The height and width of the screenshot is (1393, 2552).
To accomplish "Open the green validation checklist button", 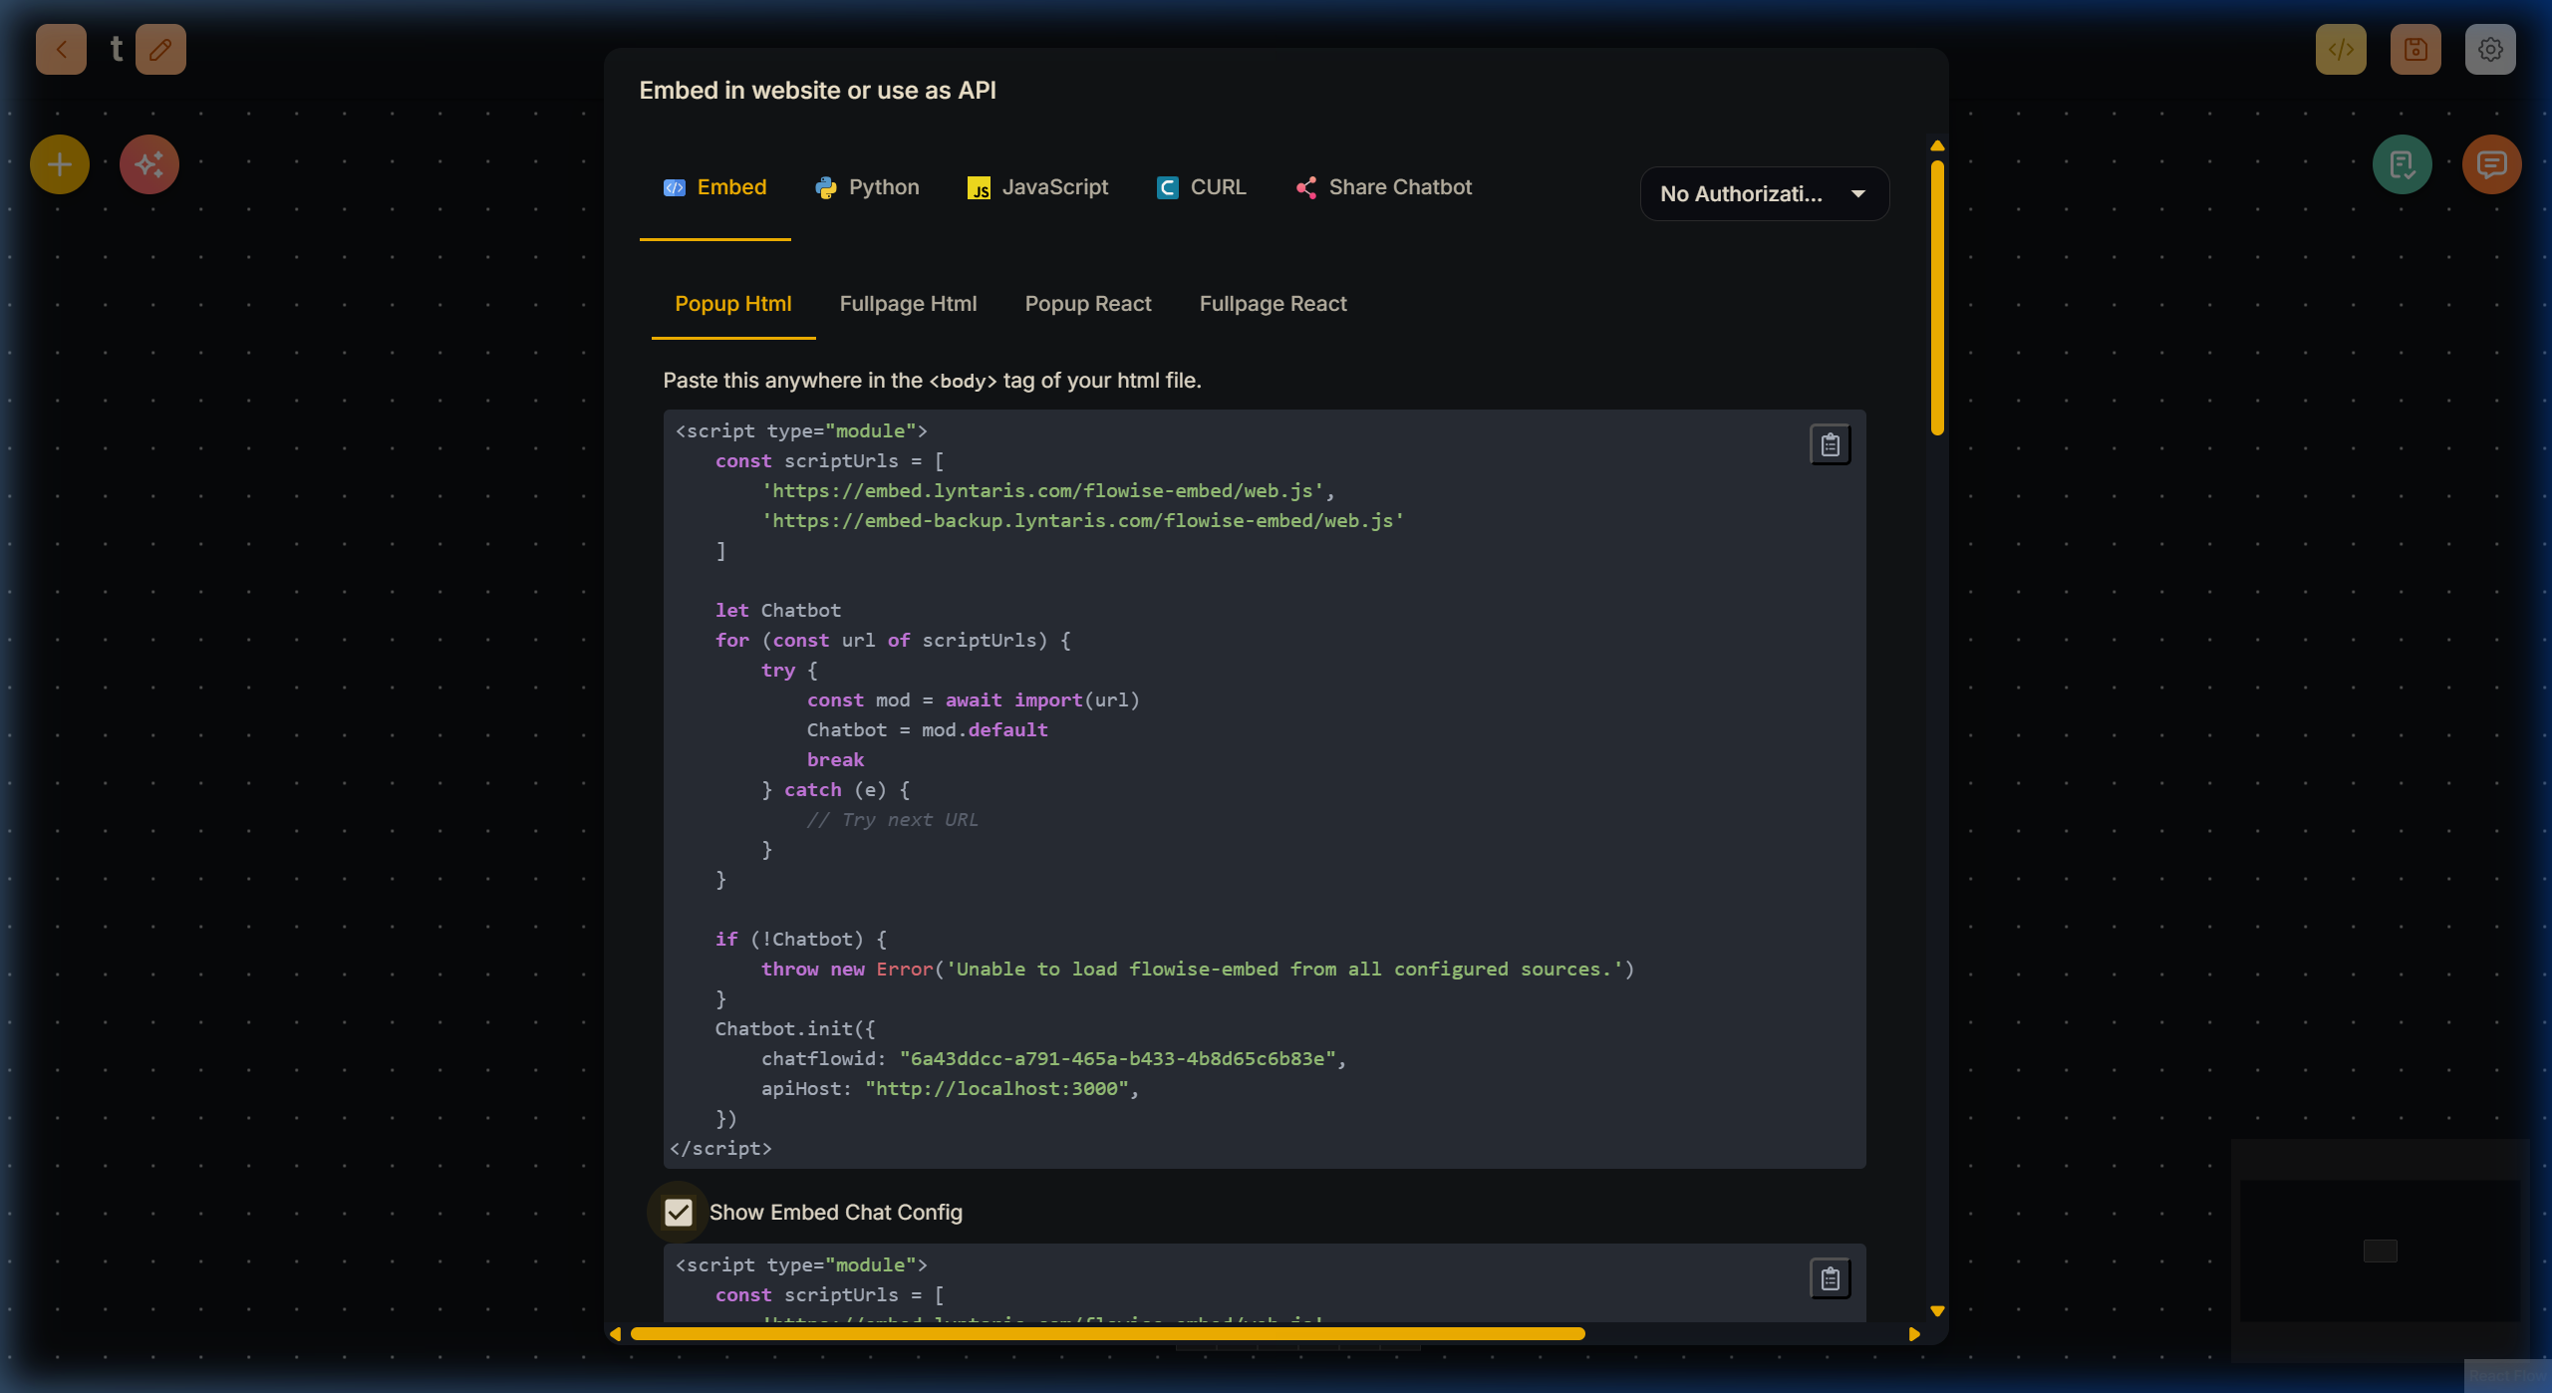I will point(2403,164).
